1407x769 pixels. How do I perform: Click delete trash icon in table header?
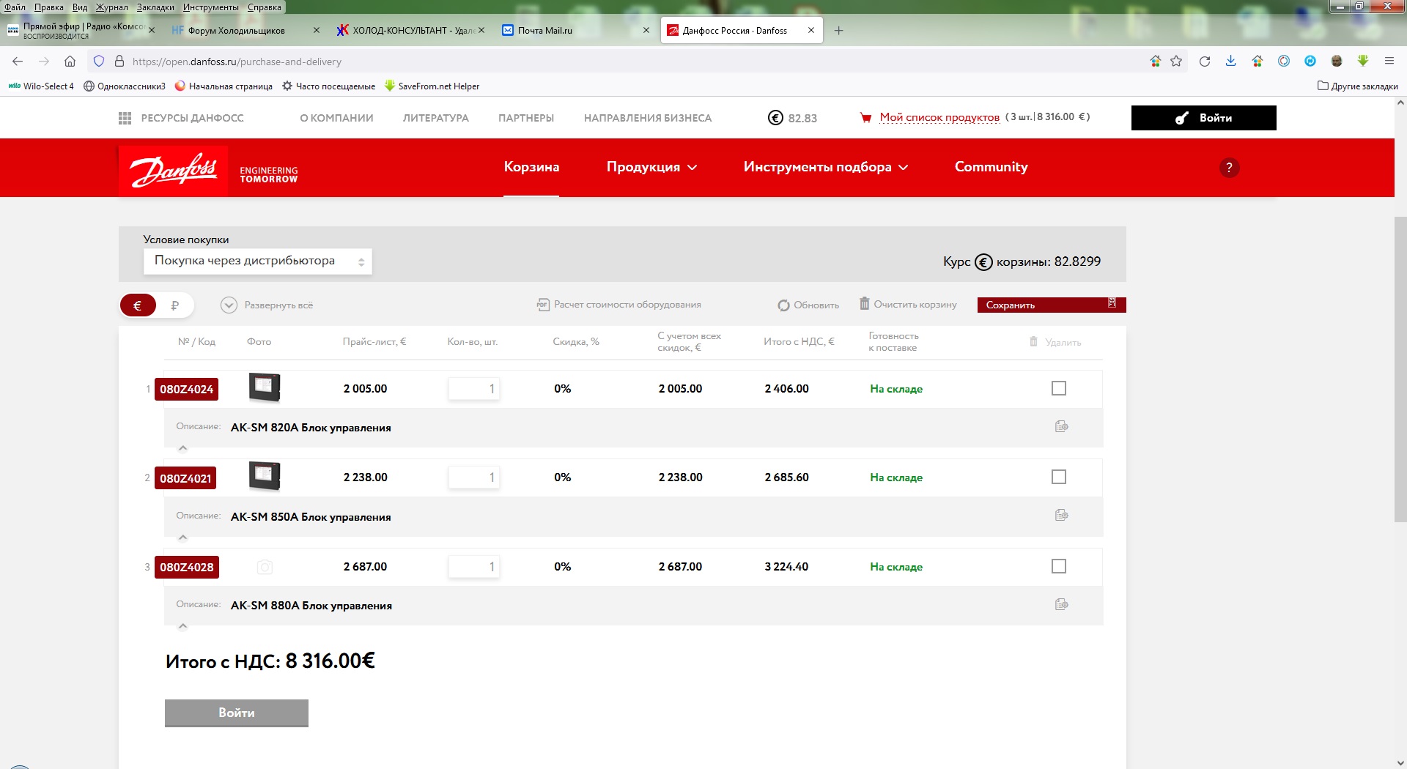[1033, 342]
